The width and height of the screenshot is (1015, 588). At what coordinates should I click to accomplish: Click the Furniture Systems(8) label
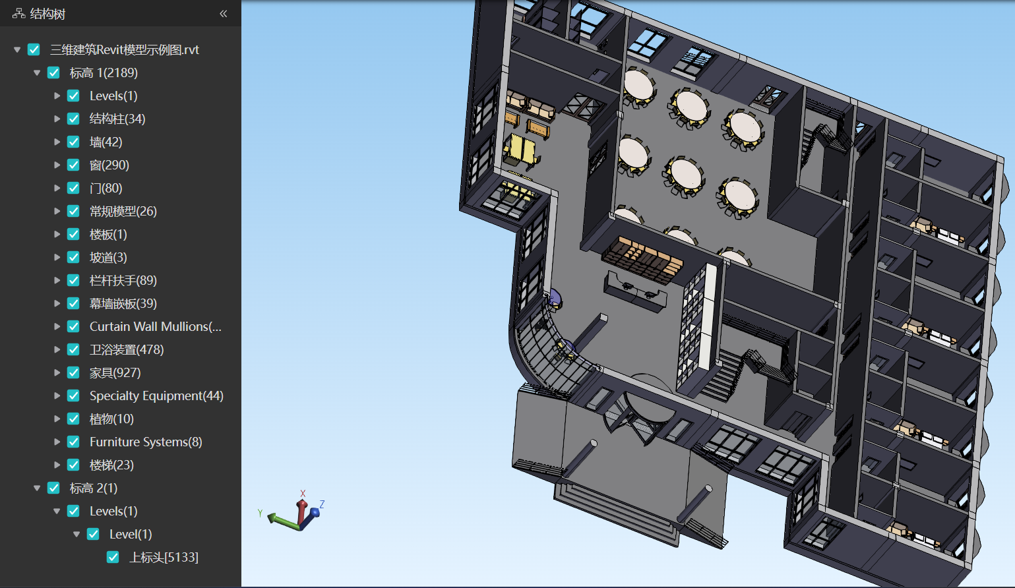coord(146,442)
